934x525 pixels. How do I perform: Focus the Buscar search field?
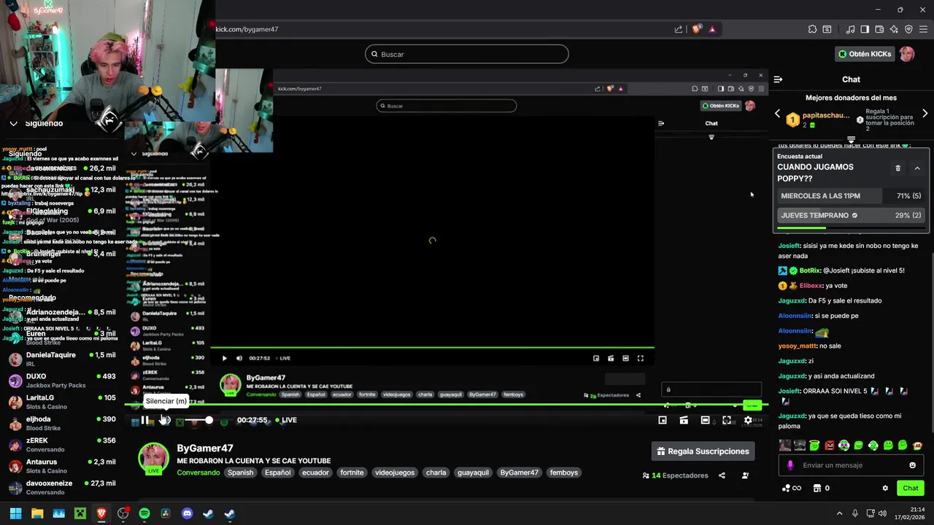(467, 54)
